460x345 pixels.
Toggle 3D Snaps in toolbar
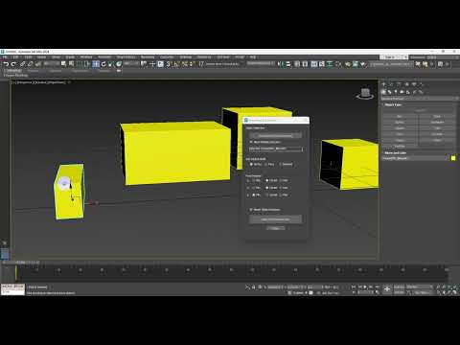point(169,64)
